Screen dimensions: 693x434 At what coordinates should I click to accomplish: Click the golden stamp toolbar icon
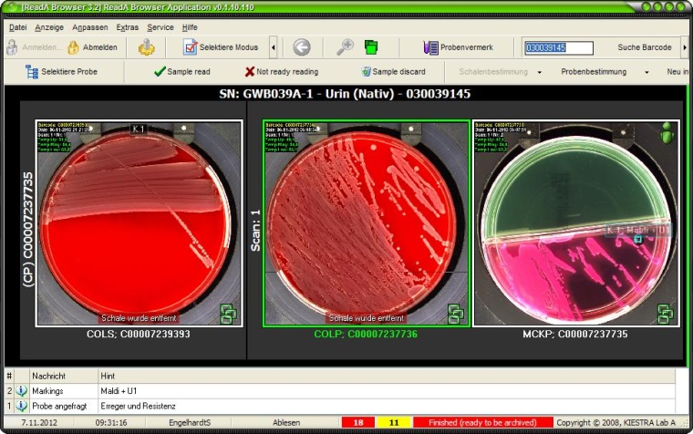click(147, 47)
